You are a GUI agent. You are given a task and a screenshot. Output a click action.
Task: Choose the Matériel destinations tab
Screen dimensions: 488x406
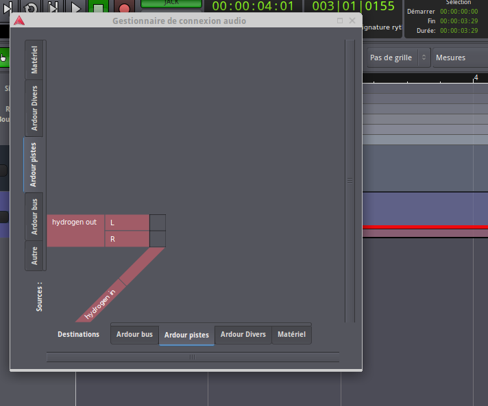click(291, 335)
